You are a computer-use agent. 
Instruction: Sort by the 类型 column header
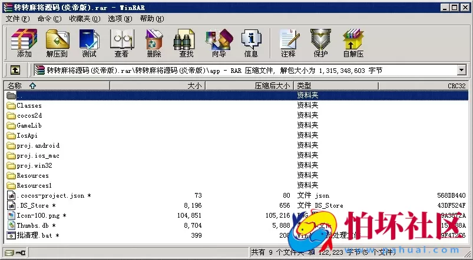[x=336, y=86]
